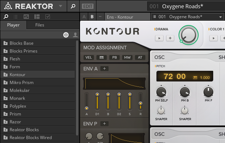Click the magnifier search button in header

pyautogui.click(x=73, y=6)
